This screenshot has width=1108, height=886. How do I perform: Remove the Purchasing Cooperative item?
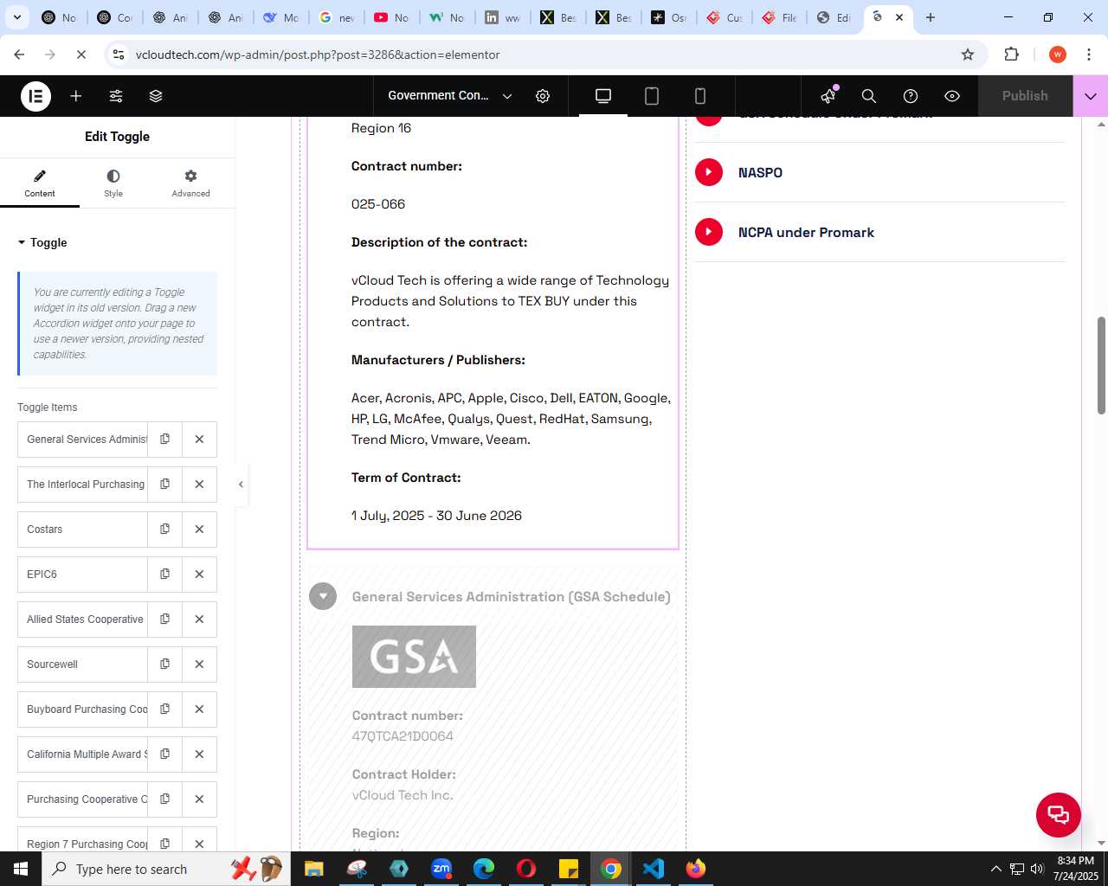tap(199, 799)
